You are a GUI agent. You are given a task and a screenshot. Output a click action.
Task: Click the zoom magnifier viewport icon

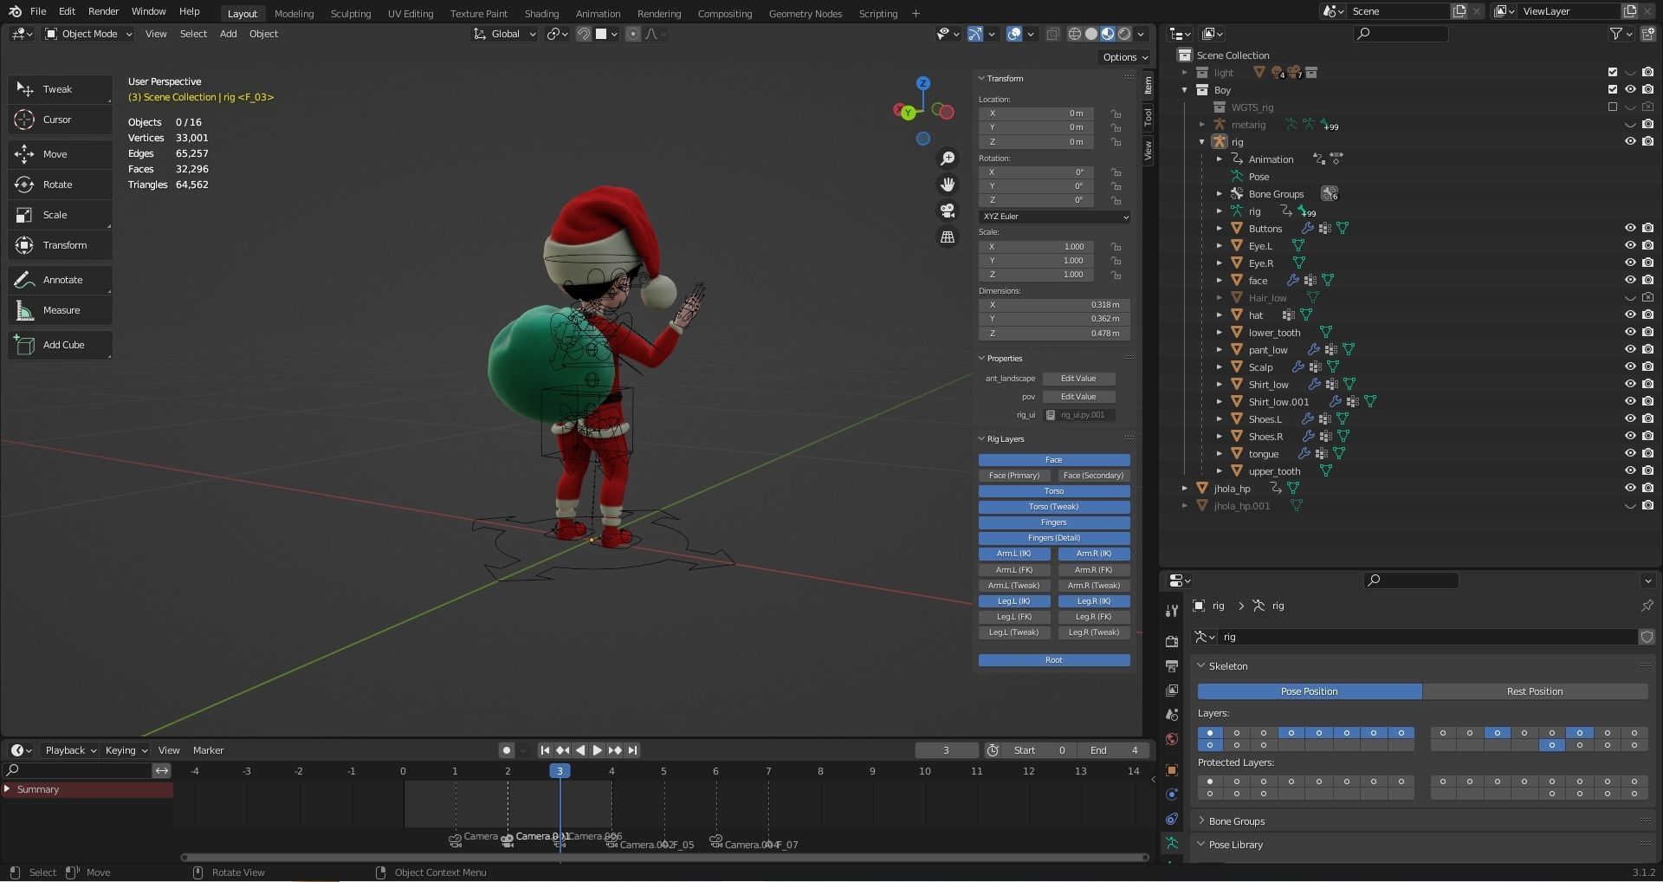click(948, 159)
